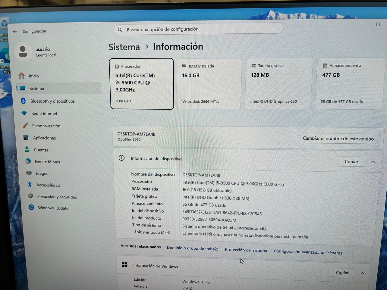Click the DESKTOP-AM7LA4B OptiPlex 3070 header
Image resolution: width=387 pixels, height=290 pixels.
tap(136, 136)
